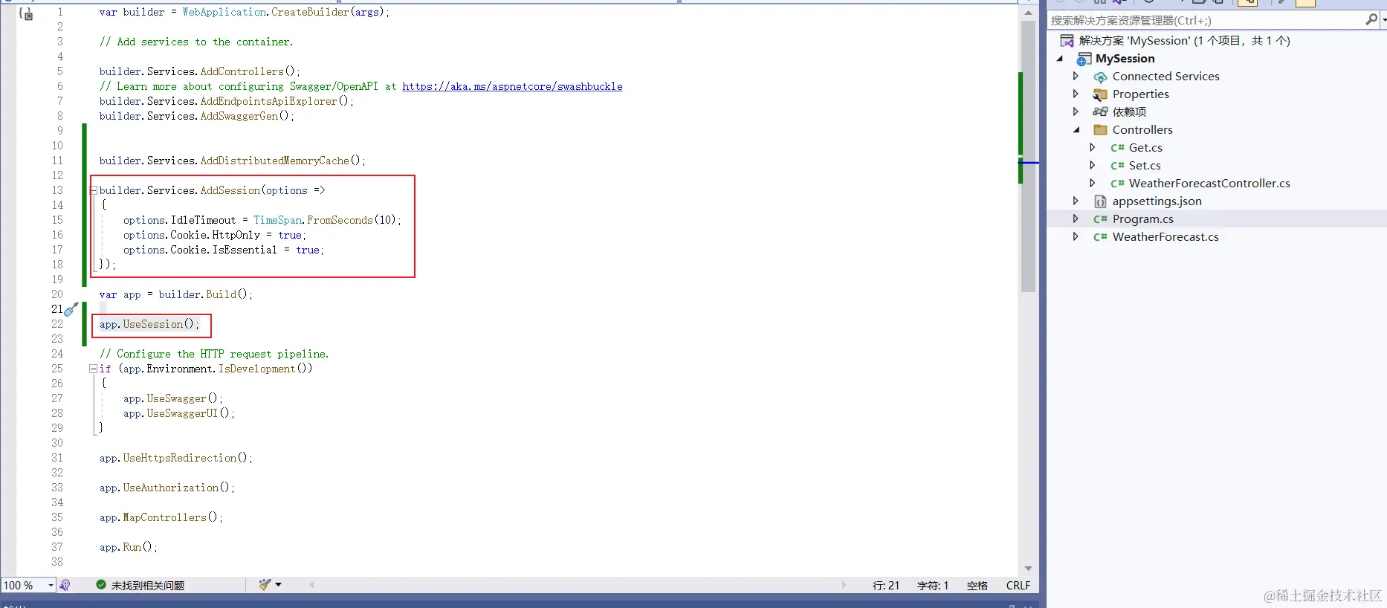Click the braces member-navigation icon above the line numbers
This screenshot has height=608, width=1387.
tap(25, 13)
